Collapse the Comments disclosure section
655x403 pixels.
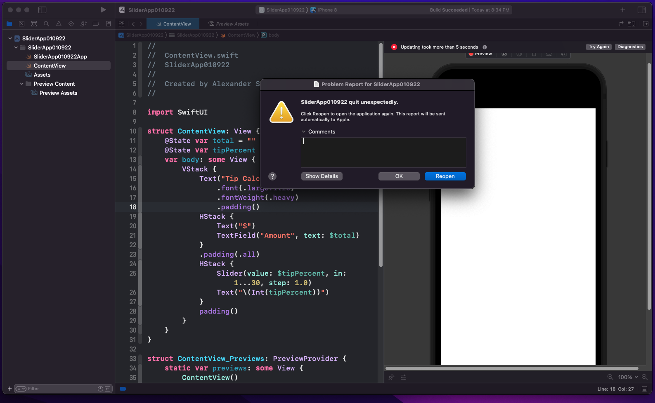(x=304, y=132)
